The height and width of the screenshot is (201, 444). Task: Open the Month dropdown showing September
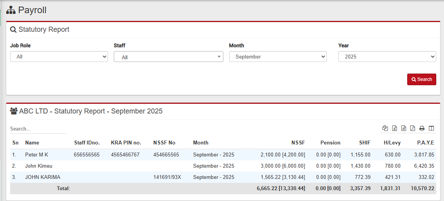278,57
